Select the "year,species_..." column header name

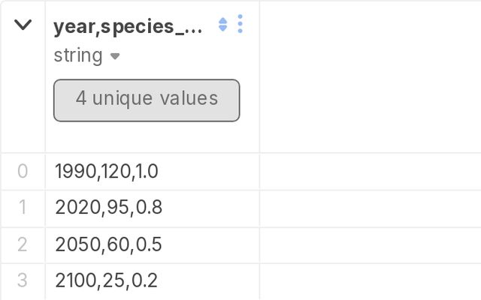tap(129, 26)
